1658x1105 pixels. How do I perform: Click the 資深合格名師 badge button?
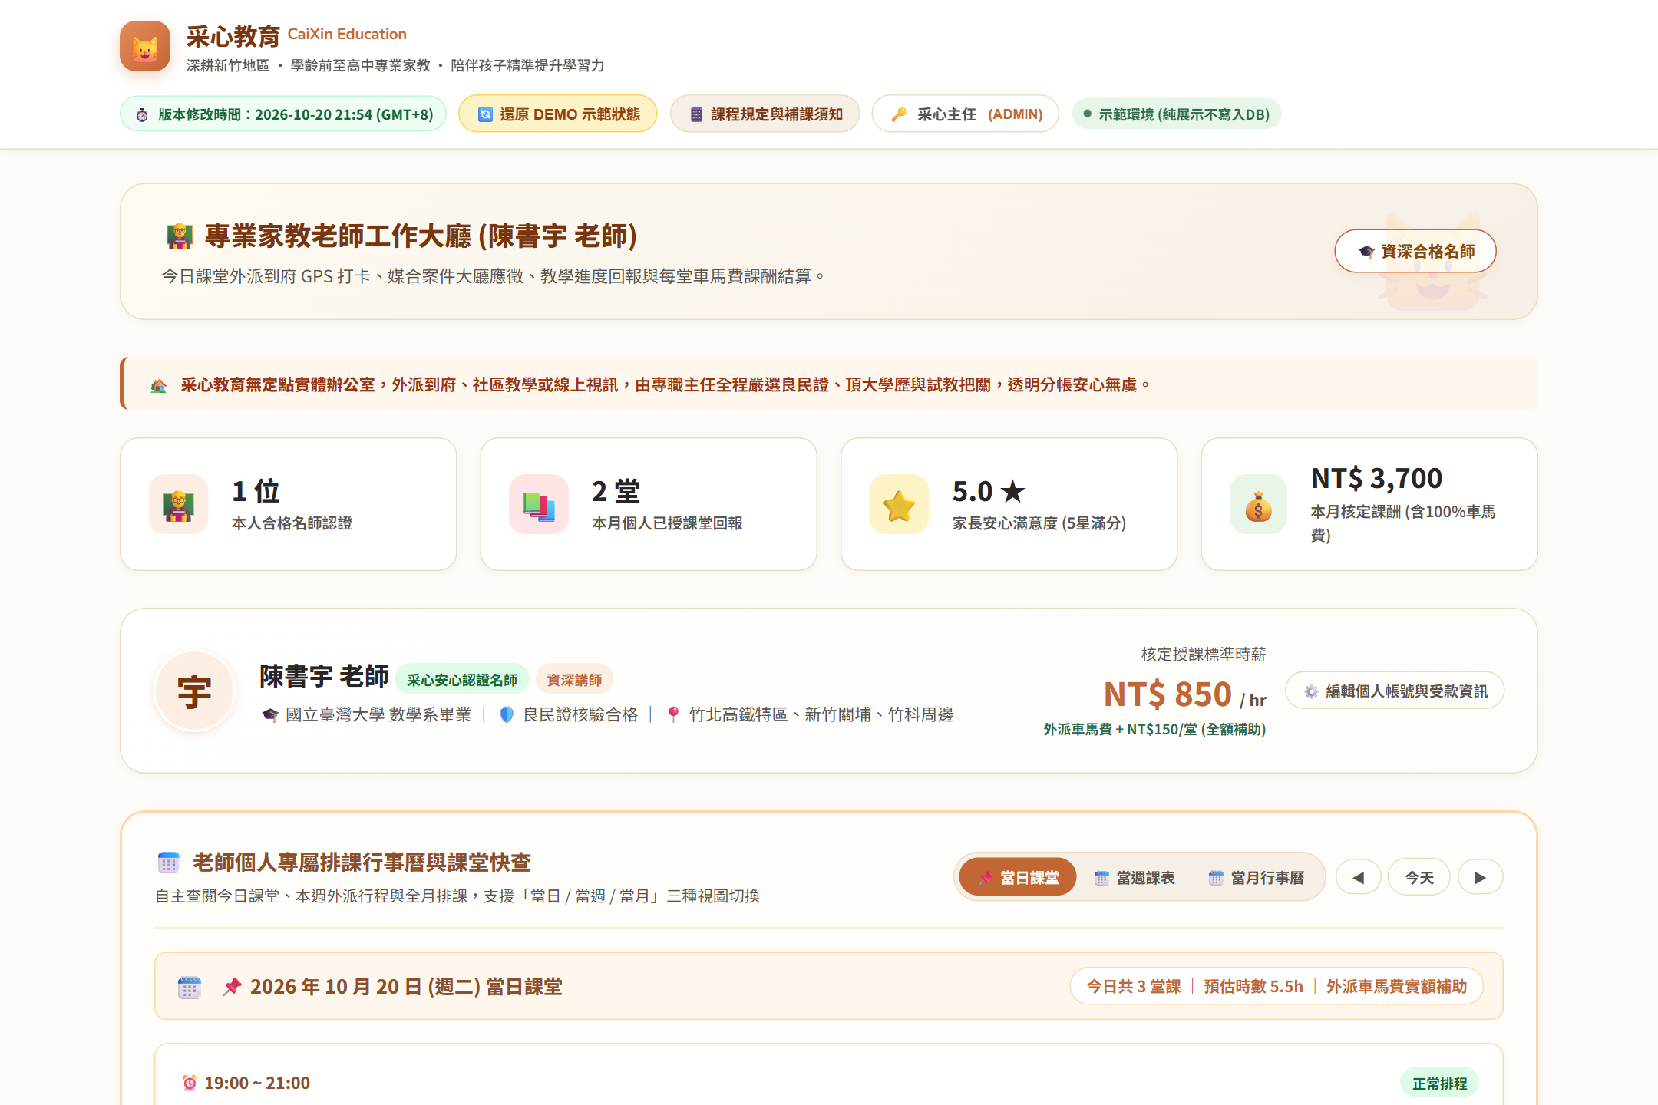pos(1415,251)
